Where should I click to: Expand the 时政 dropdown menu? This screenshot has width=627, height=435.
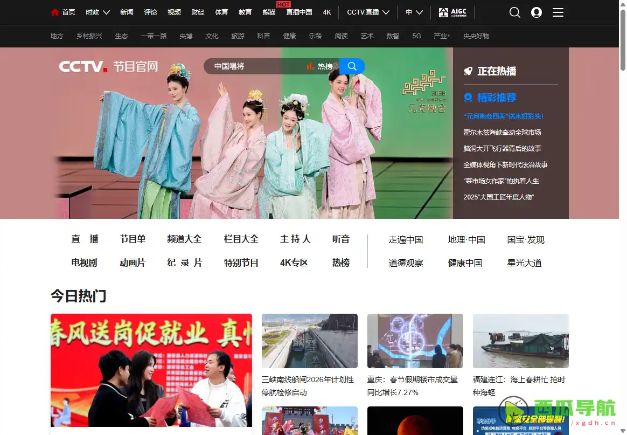97,12
